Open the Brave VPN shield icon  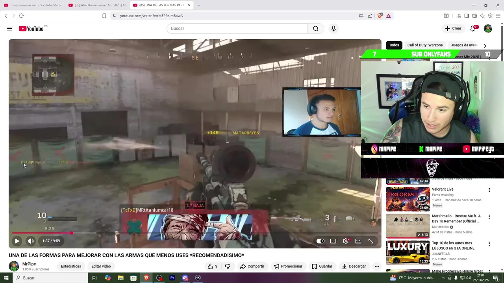[490, 16]
